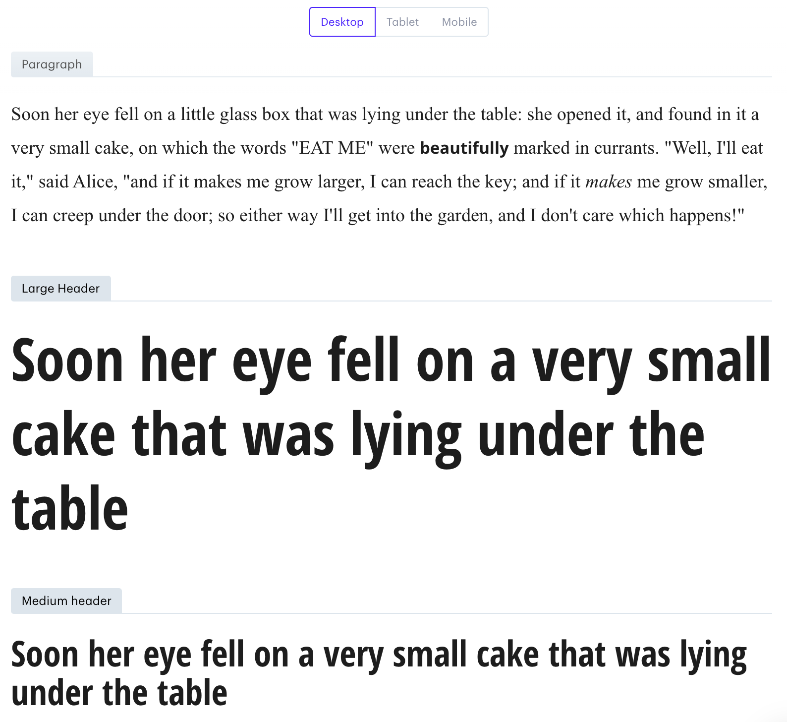The width and height of the screenshot is (787, 722).
Task: Switch to the Desktop preview tab
Action: point(342,22)
